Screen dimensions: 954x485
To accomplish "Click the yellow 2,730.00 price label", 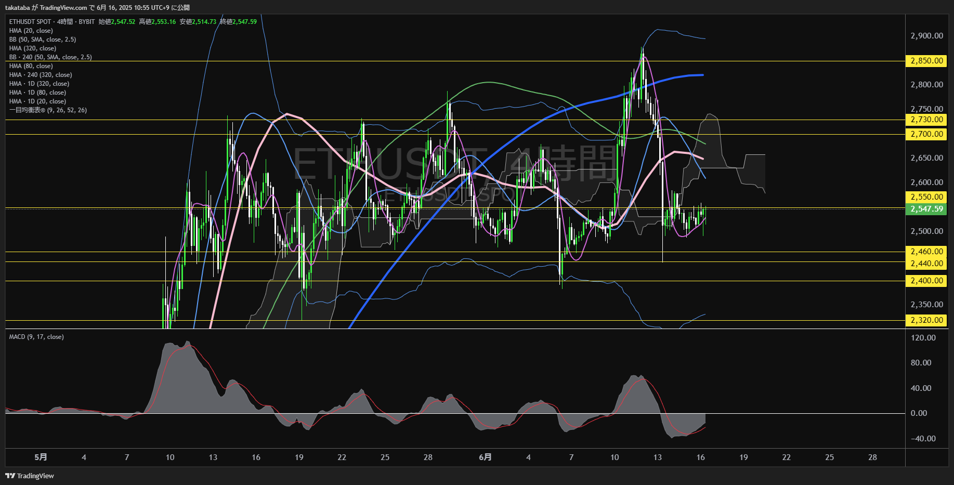I will (x=927, y=120).
